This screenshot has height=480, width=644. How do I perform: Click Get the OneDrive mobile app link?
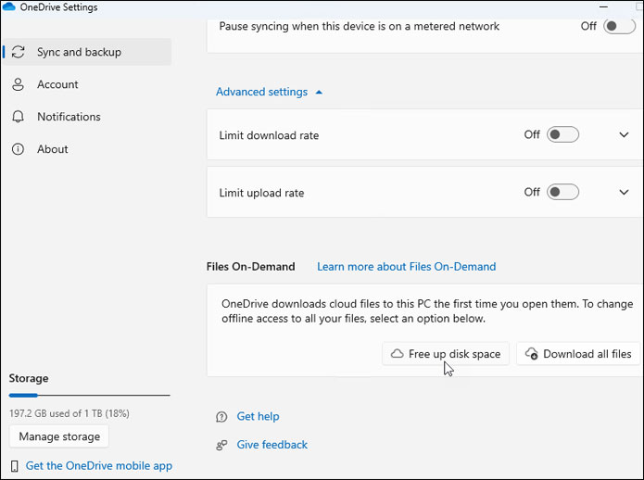[99, 466]
